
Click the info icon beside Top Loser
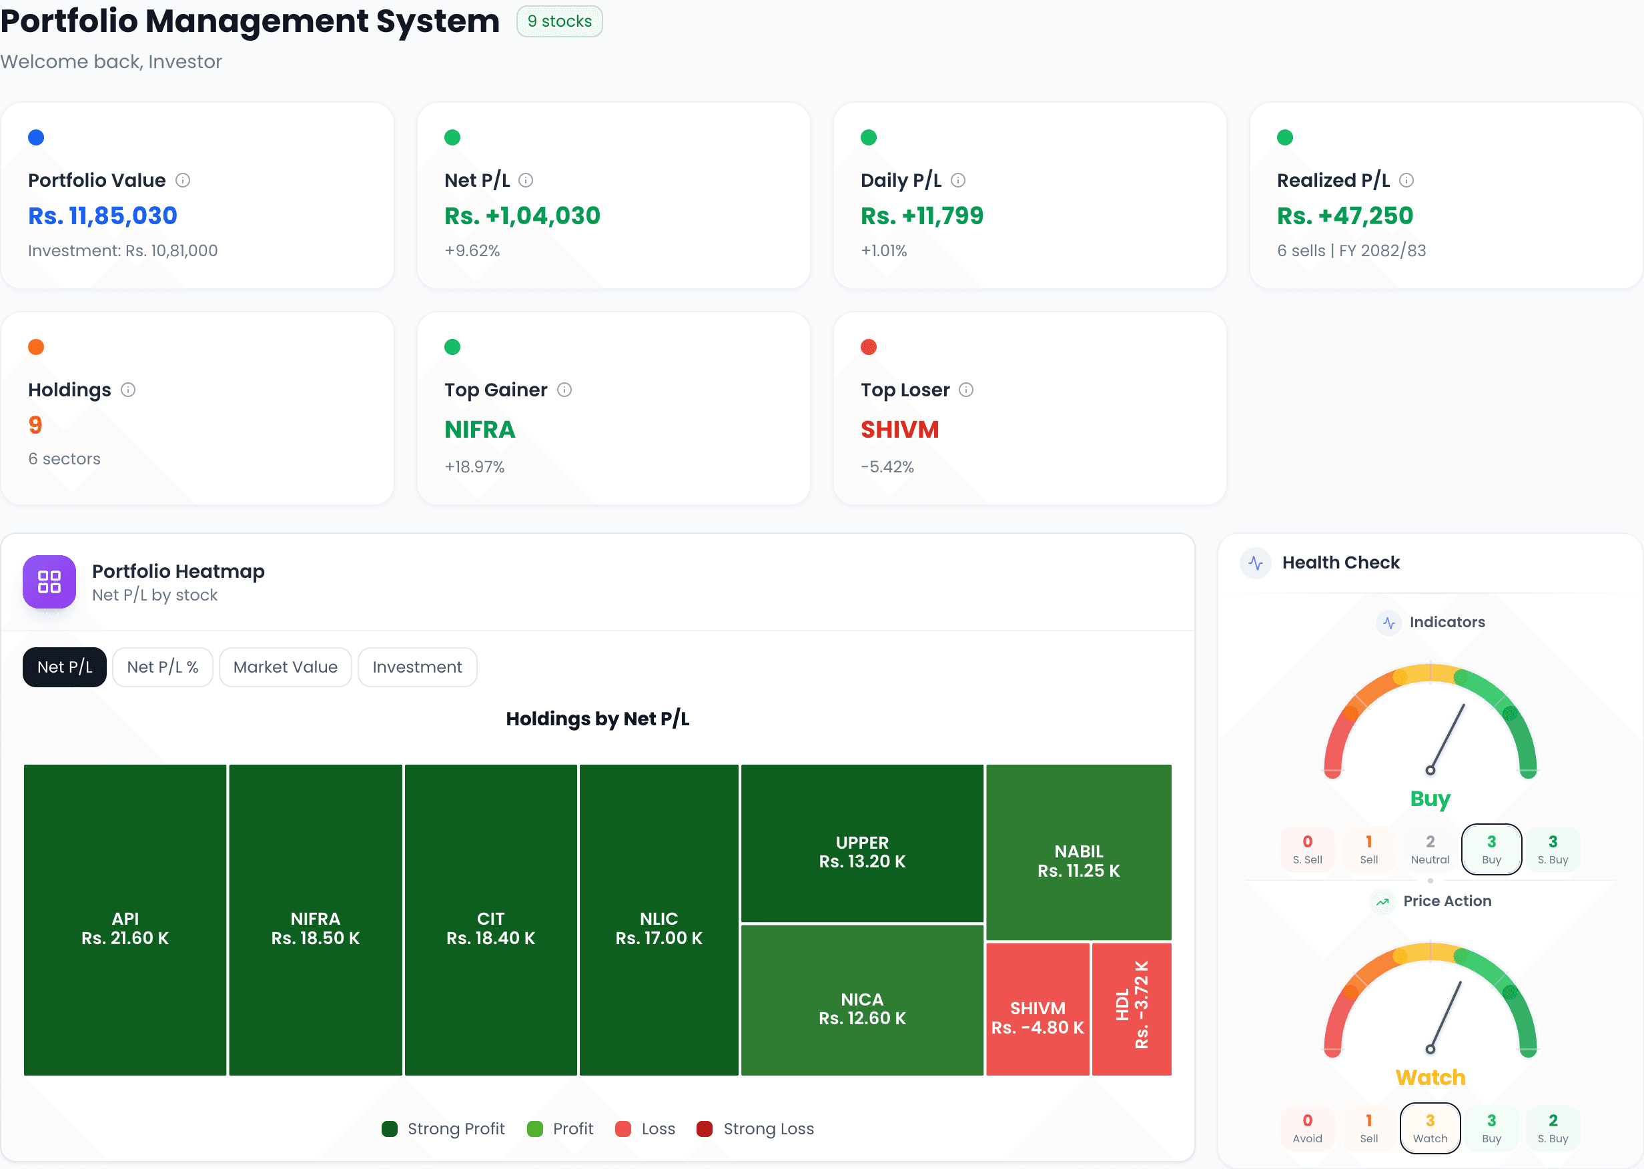click(967, 390)
